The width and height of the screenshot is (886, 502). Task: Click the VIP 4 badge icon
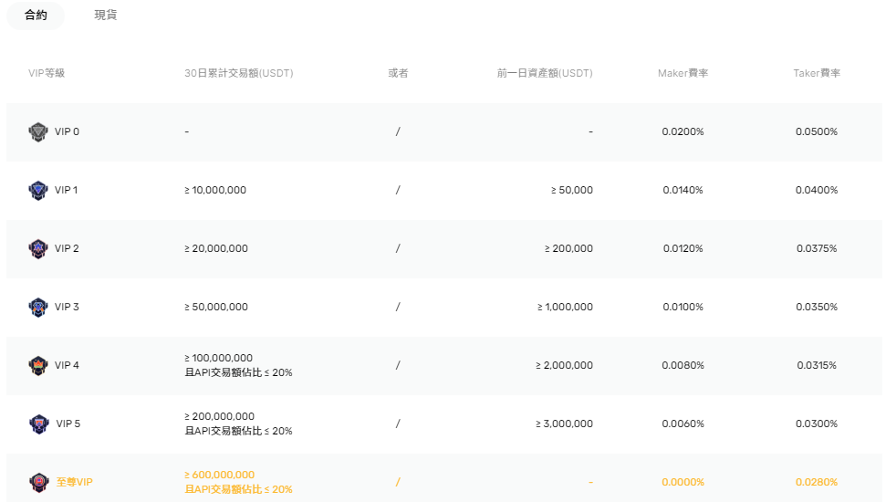[37, 366]
